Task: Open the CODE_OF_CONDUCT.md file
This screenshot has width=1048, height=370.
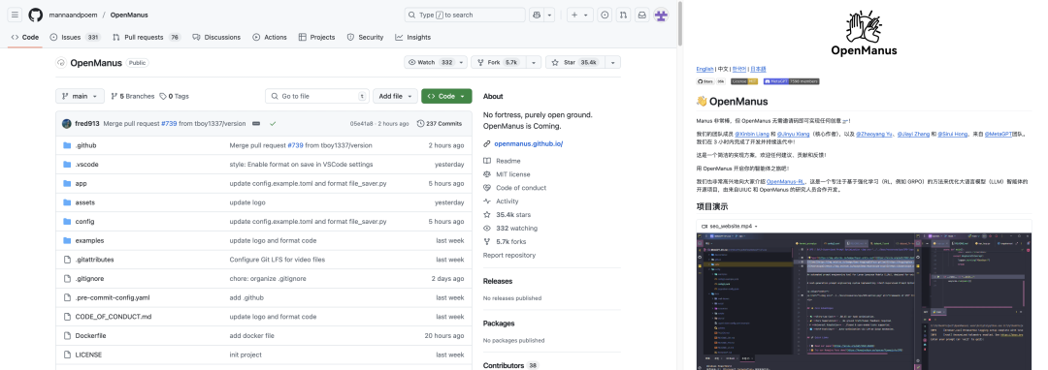Action: pos(114,317)
